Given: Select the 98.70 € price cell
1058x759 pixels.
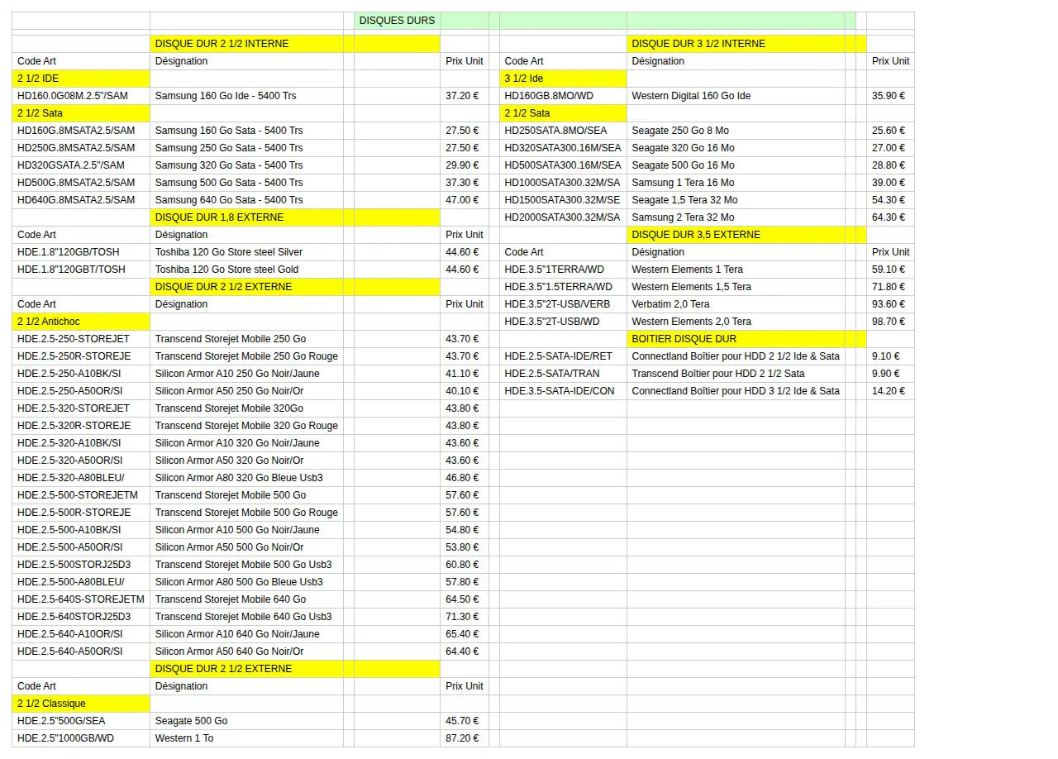Looking at the screenshot, I should [890, 322].
